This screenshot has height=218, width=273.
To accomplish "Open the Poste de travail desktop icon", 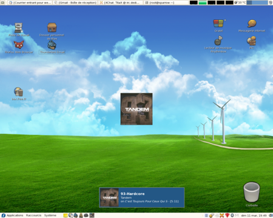I will [x=19, y=28].
